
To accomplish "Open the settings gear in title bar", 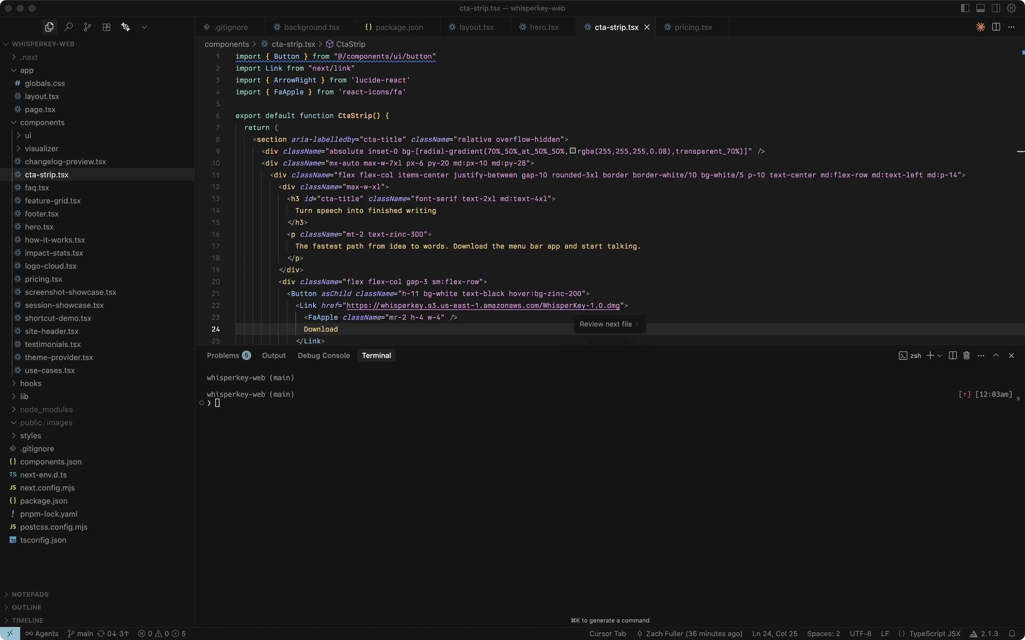I will point(1011,8).
